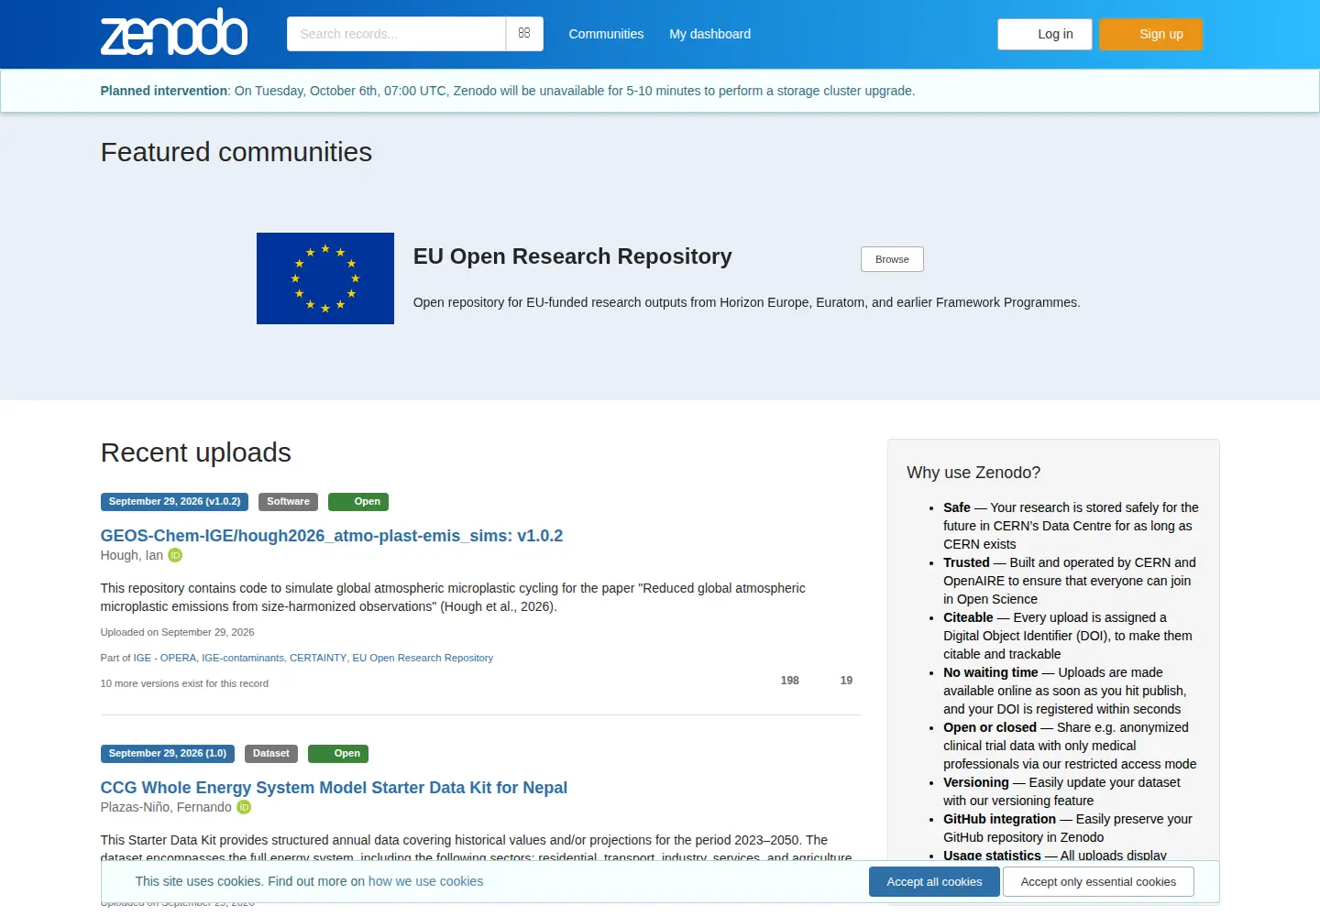
Task: Open the Communities menu item
Action: 606,34
